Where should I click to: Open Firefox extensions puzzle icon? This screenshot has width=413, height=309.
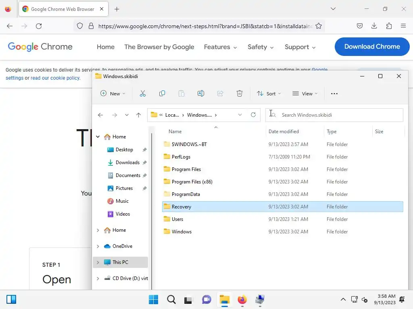389,26
